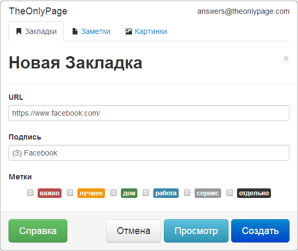
Task: Switch to the Заметки tab
Action: 91,31
